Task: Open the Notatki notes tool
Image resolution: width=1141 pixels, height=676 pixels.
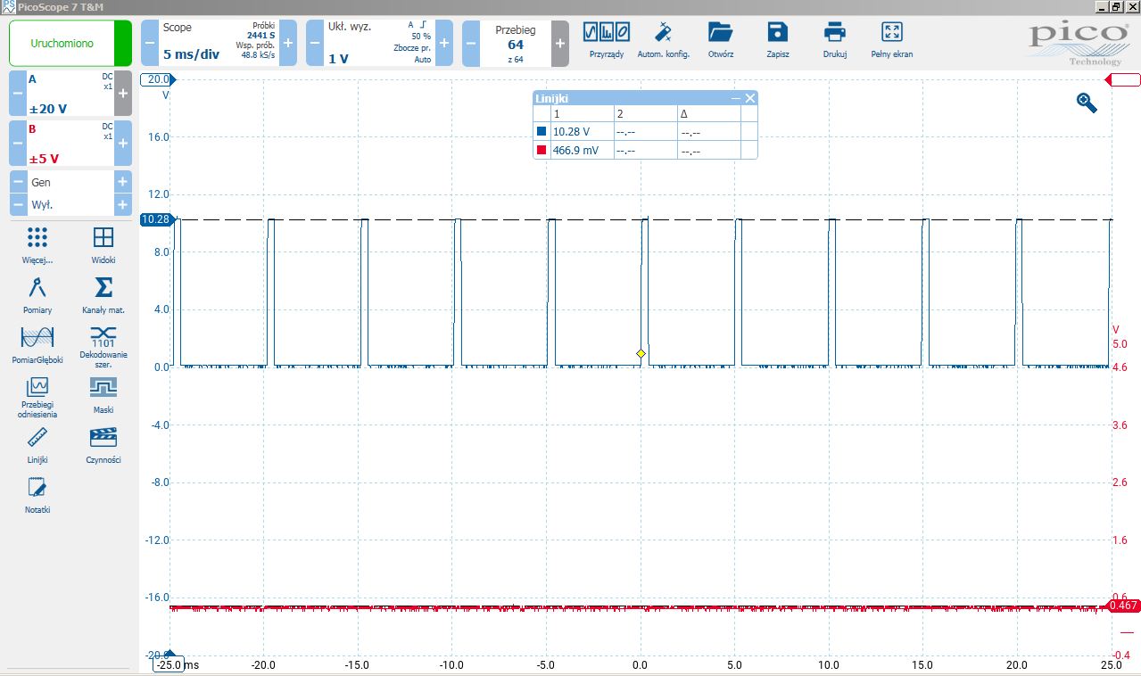Action: click(x=37, y=496)
